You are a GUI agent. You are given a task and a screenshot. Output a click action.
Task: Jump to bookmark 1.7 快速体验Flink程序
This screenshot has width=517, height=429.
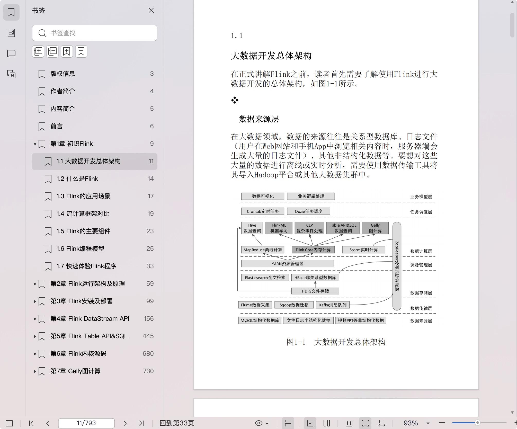pos(95,266)
